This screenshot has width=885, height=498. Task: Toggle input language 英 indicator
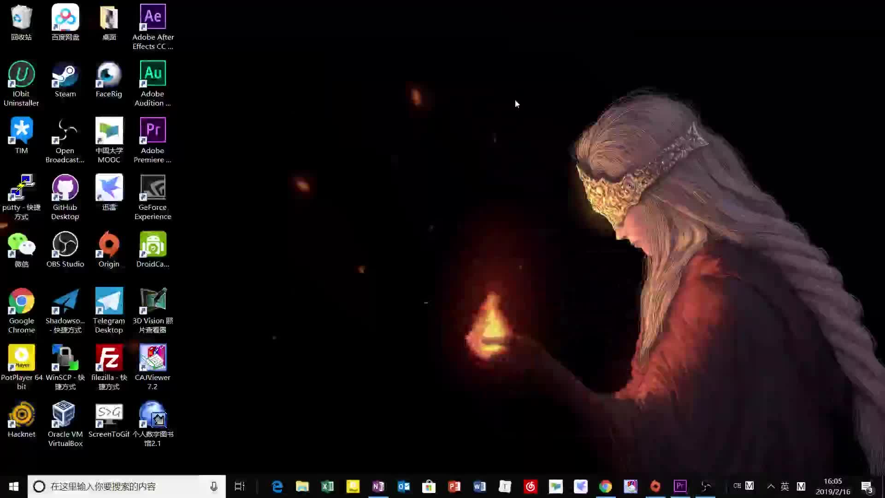coord(785,486)
